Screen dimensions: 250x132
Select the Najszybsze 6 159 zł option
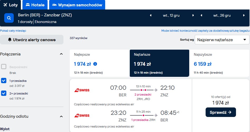219,63
